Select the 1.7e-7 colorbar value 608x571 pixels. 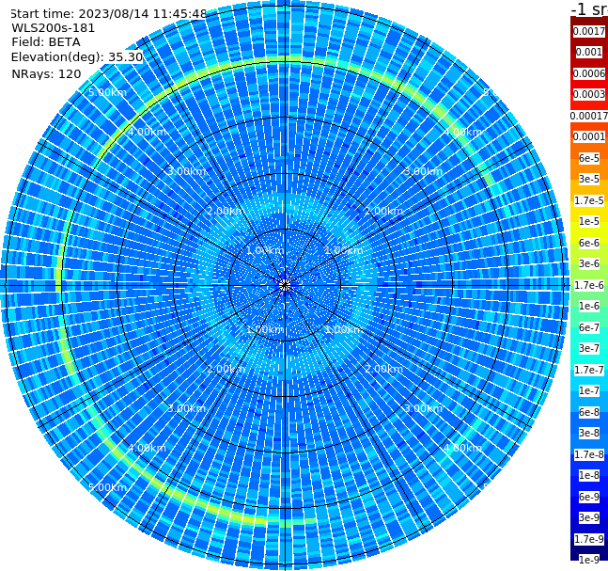(x=589, y=370)
